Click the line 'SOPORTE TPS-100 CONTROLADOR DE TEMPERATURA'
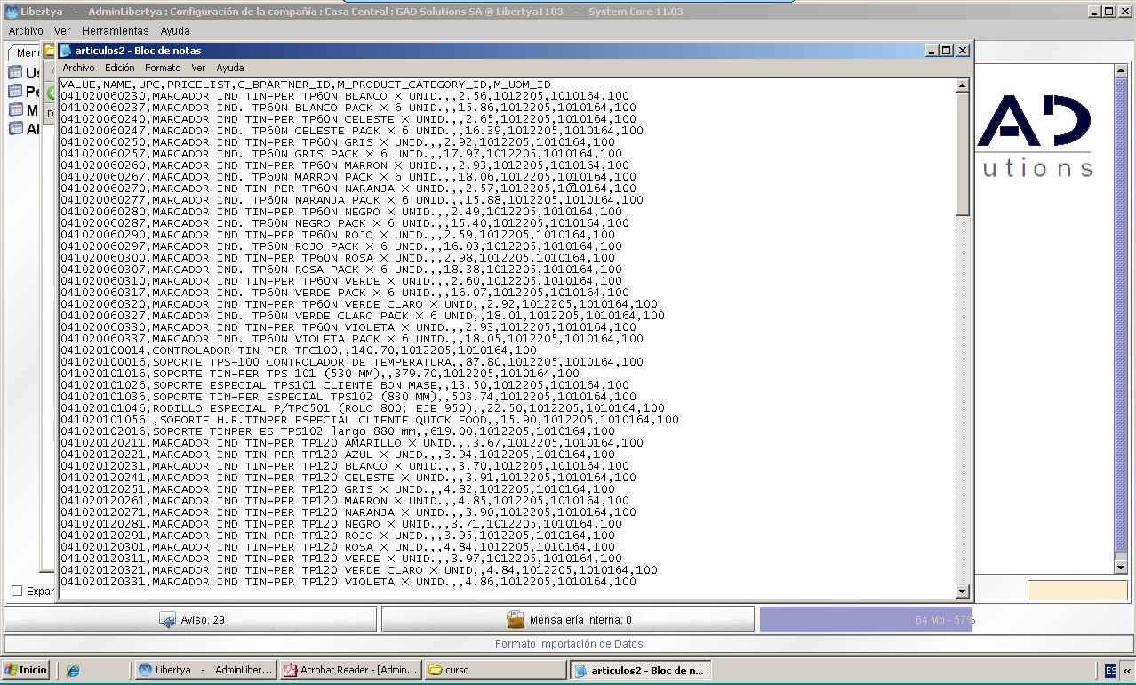Image resolution: width=1136 pixels, height=685 pixels. click(x=351, y=362)
